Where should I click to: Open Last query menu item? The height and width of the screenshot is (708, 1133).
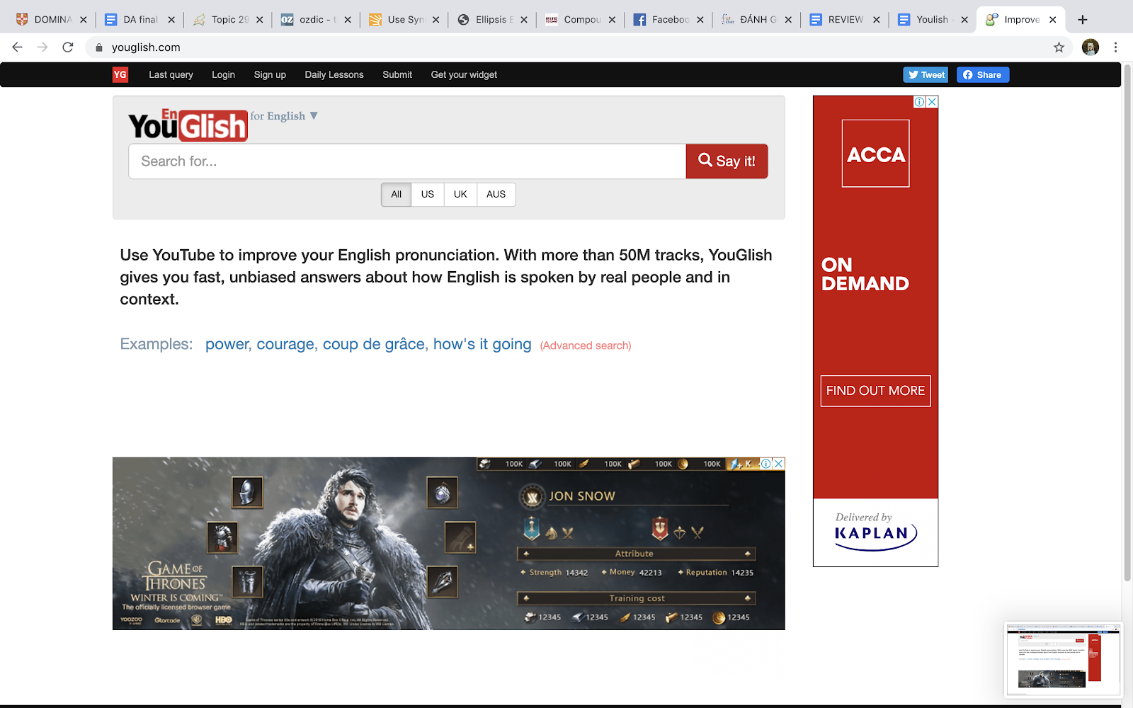pyautogui.click(x=171, y=74)
